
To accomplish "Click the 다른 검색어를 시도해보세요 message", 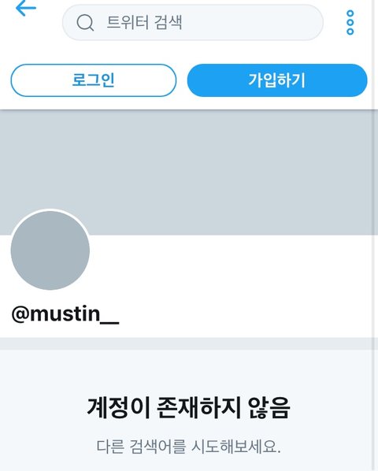I will (188, 447).
